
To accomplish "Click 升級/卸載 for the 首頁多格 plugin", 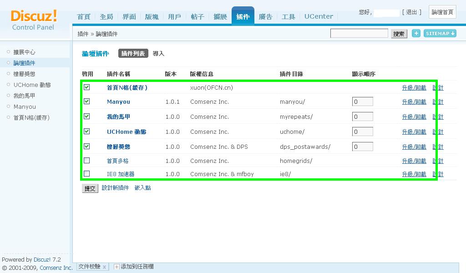I will click(x=414, y=161).
